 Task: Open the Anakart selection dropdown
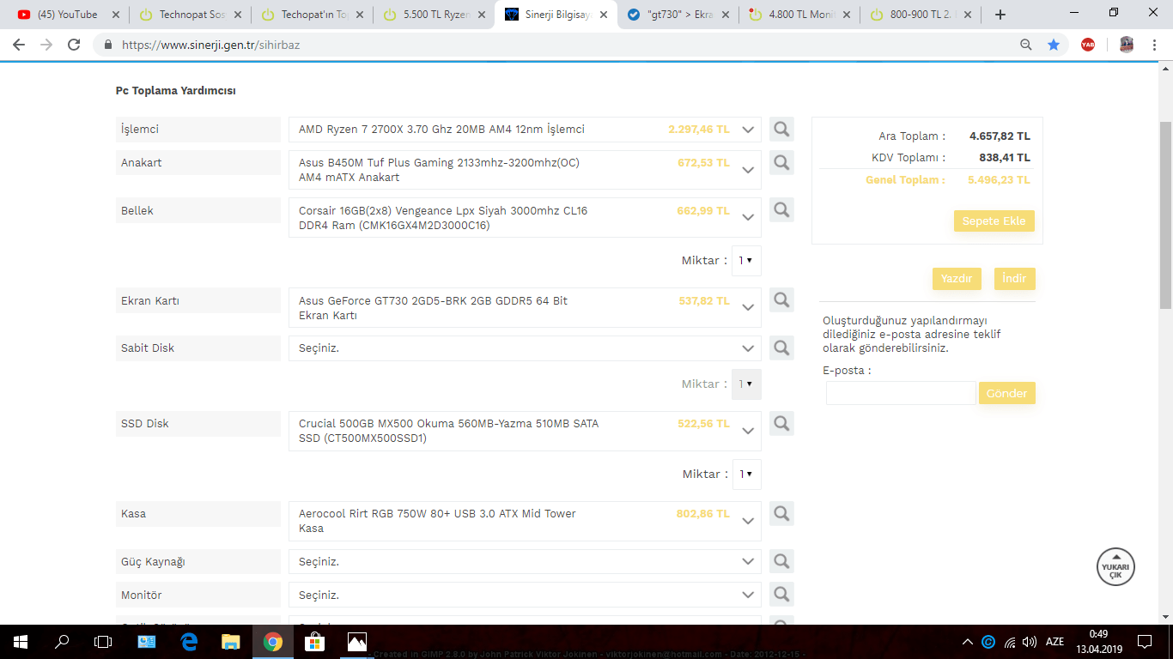pyautogui.click(x=748, y=169)
